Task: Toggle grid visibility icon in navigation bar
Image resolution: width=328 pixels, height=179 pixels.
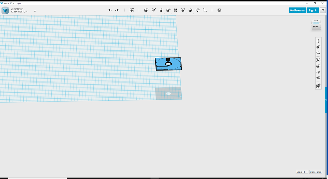Action: coord(318,78)
